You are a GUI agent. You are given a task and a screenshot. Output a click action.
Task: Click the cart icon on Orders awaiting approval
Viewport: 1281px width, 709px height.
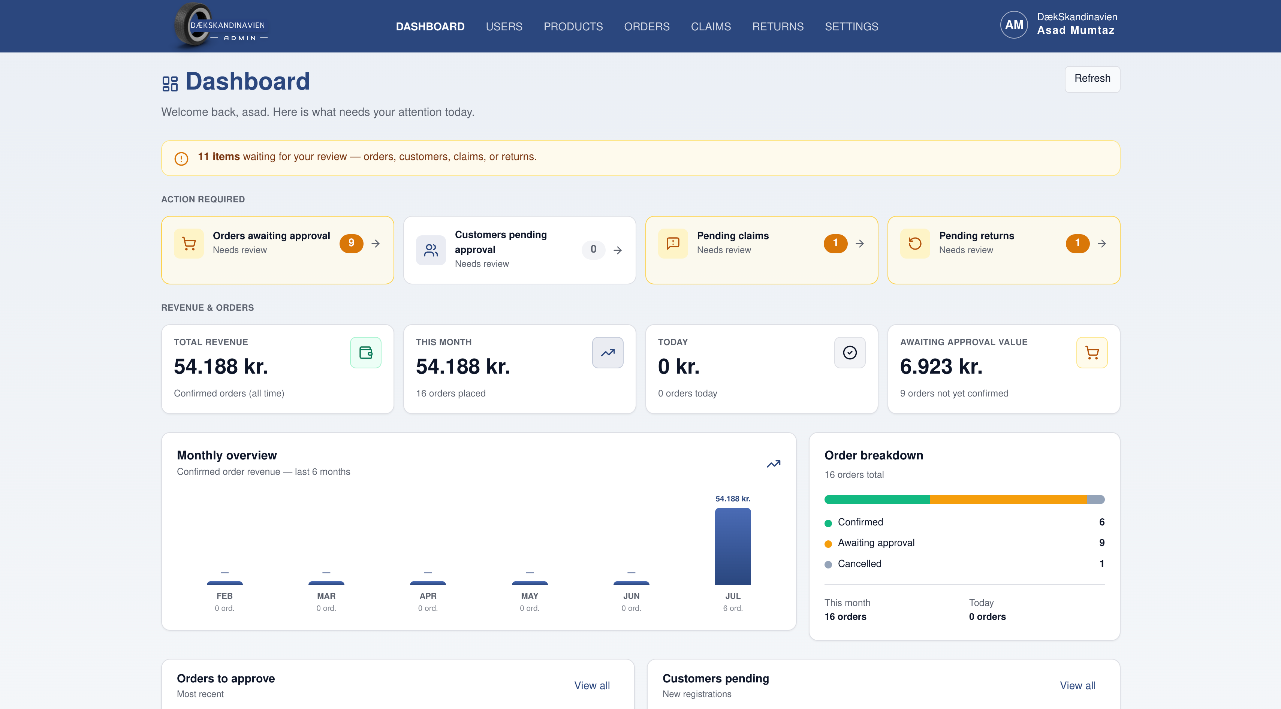(x=189, y=244)
